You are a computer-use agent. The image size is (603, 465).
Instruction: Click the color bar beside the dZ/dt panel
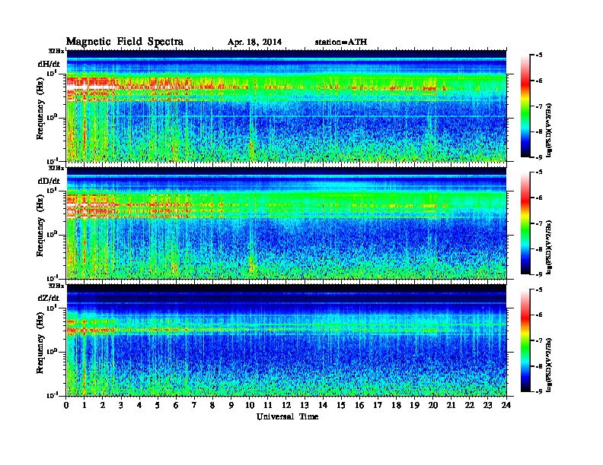click(x=525, y=340)
